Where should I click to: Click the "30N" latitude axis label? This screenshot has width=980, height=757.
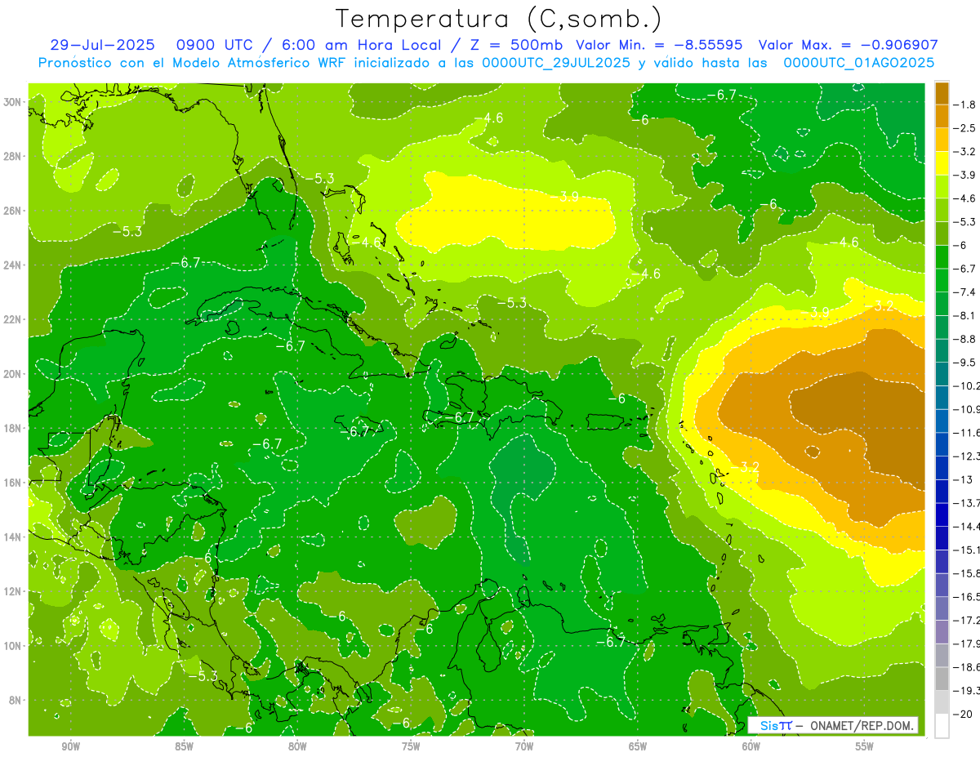(12, 102)
